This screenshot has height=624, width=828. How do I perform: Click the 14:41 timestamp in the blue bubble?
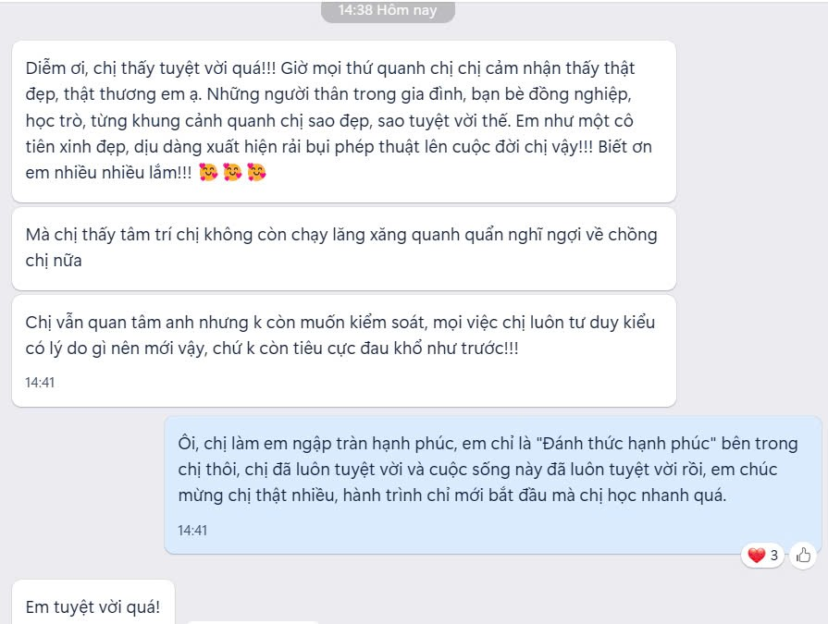click(192, 530)
